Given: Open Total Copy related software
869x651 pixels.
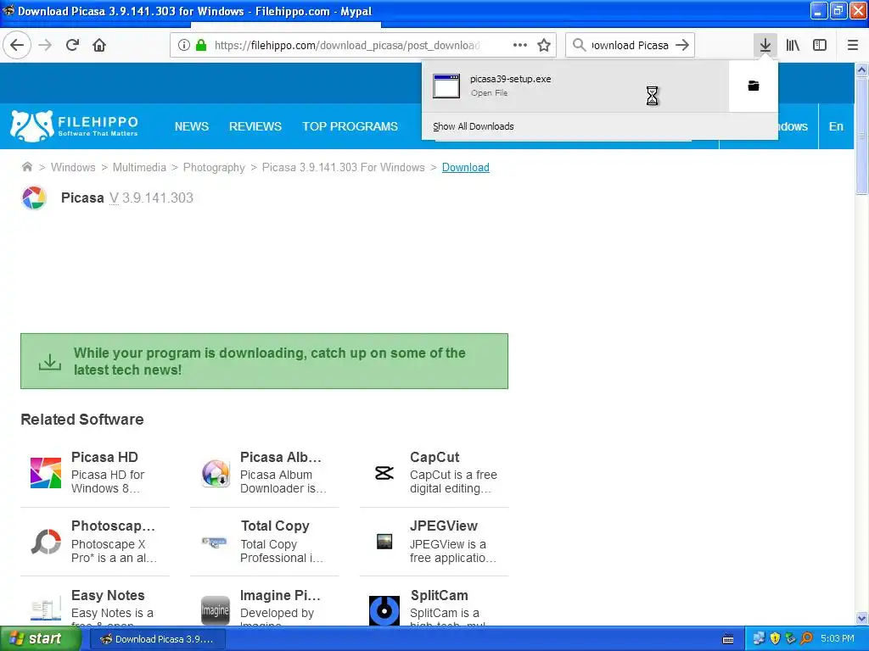Looking at the screenshot, I should tap(275, 526).
